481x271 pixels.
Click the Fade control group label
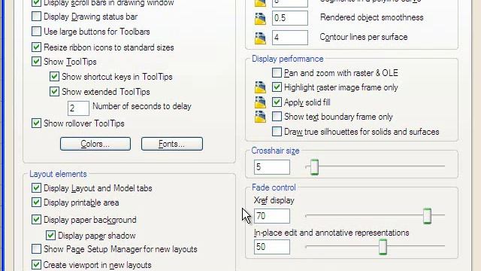(274, 187)
